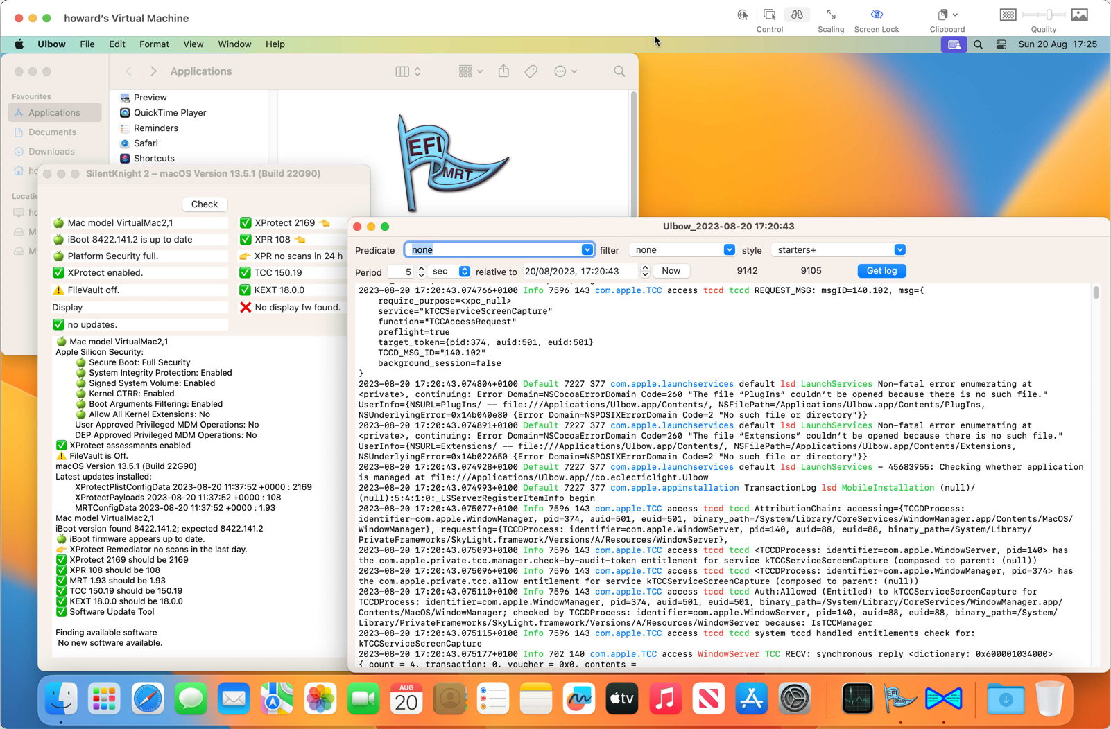Open the Ulbow Window menu
The width and height of the screenshot is (1111, 729).
[234, 44]
